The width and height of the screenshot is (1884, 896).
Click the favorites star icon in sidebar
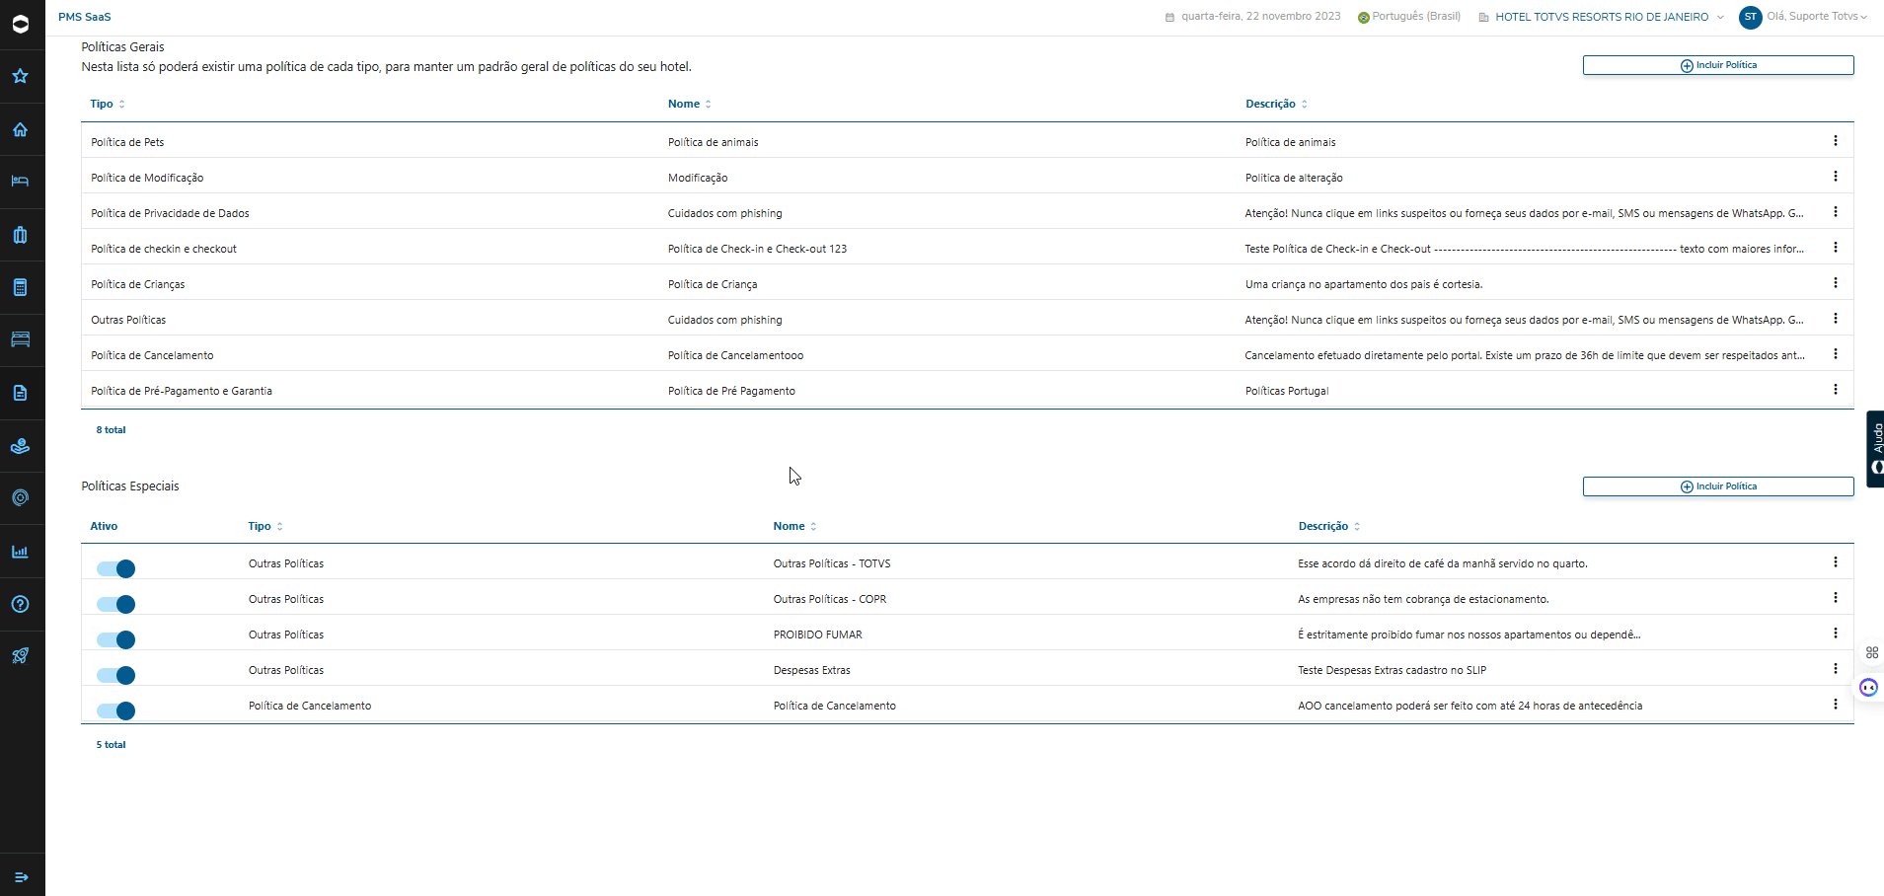point(20,76)
